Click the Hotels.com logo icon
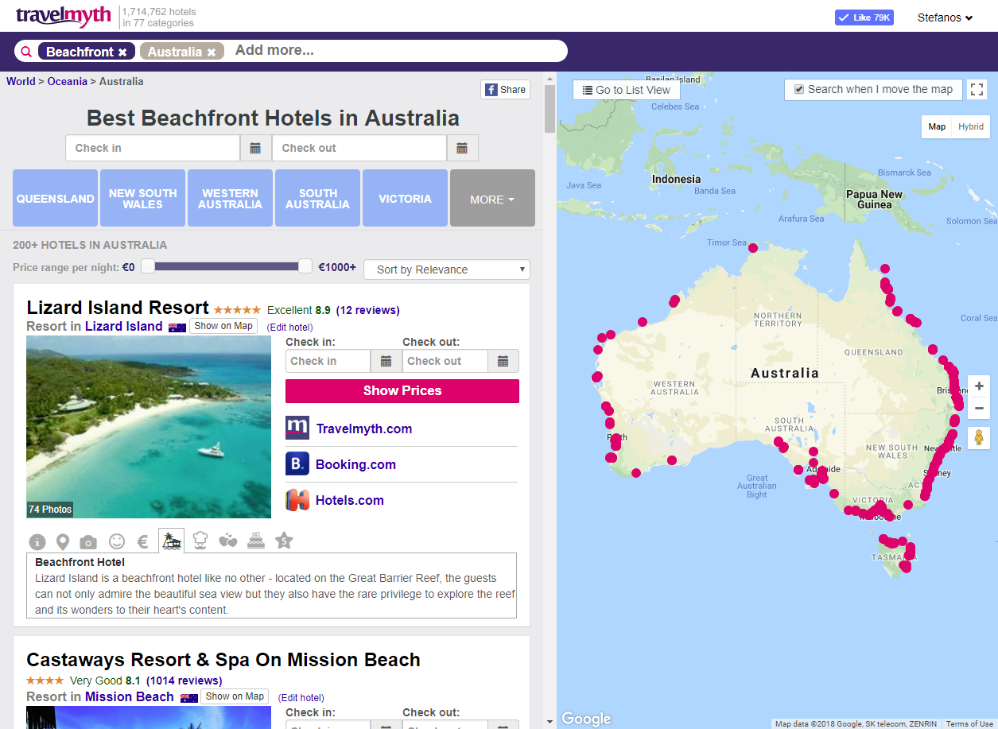The image size is (998, 729). (x=297, y=500)
